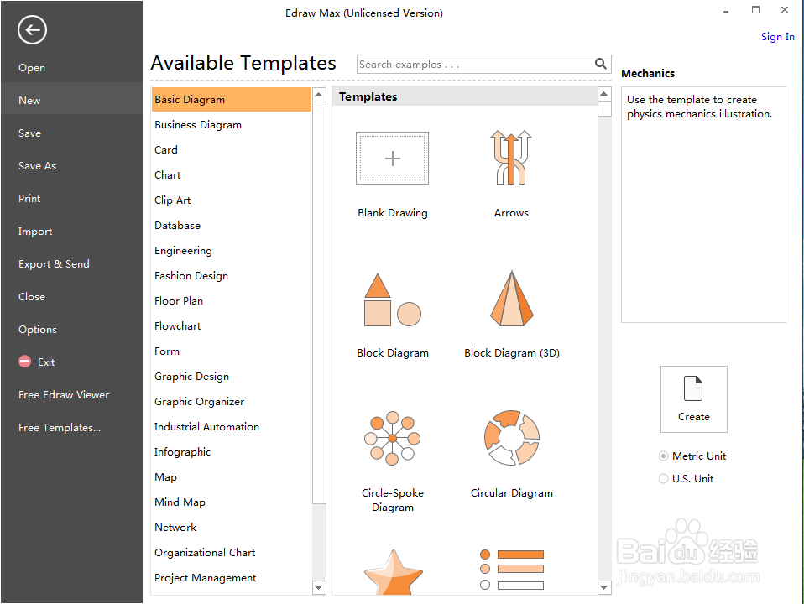Go back using the circular arrow icon
Viewport: 804px width, 604px height.
coord(32,29)
